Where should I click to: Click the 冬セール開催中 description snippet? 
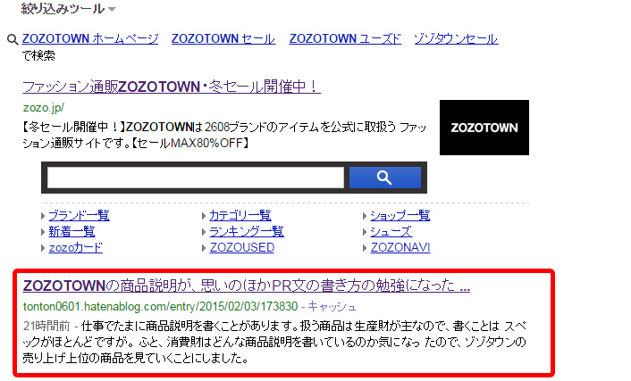[x=224, y=135]
